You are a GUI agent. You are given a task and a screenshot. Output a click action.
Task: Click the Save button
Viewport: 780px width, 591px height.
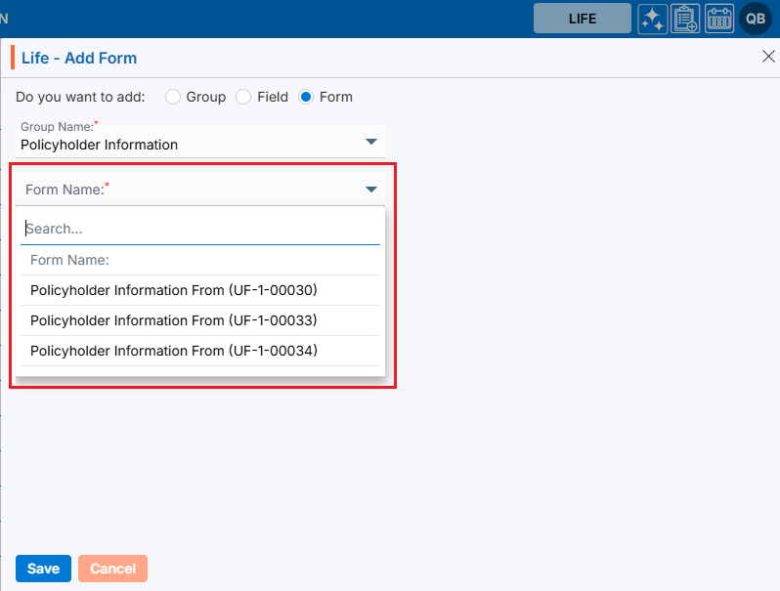point(43,569)
